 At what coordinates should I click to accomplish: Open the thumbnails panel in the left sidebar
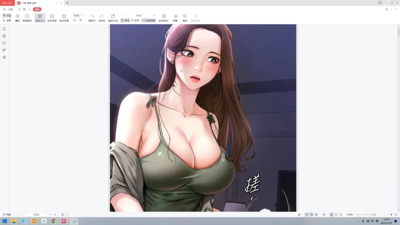4,36
